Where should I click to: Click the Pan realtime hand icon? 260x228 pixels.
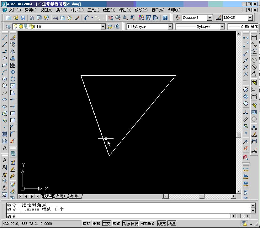(x=111, y=18)
